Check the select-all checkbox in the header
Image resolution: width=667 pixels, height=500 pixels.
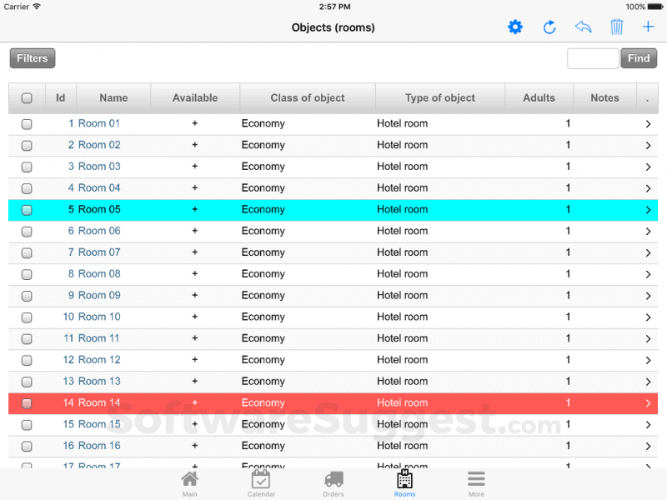(27, 97)
